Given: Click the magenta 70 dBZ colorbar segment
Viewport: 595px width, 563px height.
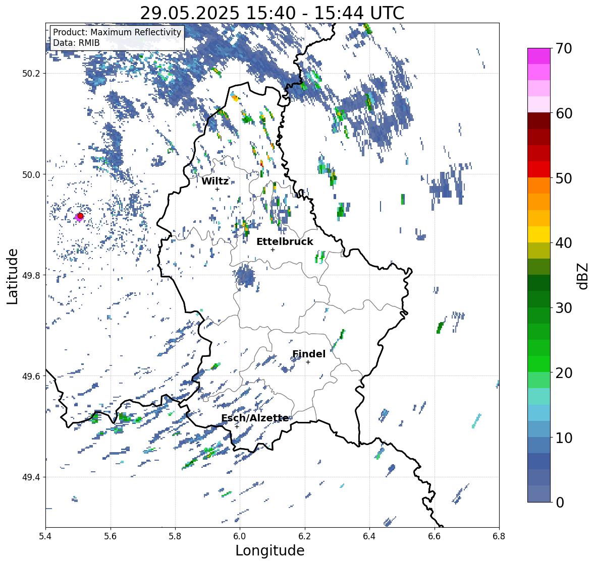Looking at the screenshot, I should [x=539, y=56].
